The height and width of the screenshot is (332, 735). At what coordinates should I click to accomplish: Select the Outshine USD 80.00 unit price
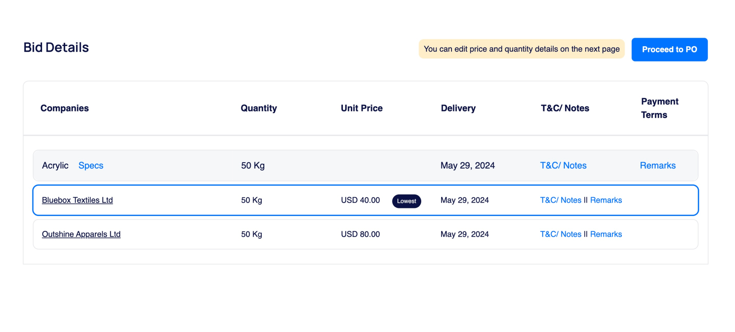tap(360, 234)
